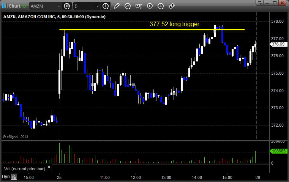Click the volume axis 0 label
The height and width of the screenshot is (182, 289).
click(x=272, y=163)
